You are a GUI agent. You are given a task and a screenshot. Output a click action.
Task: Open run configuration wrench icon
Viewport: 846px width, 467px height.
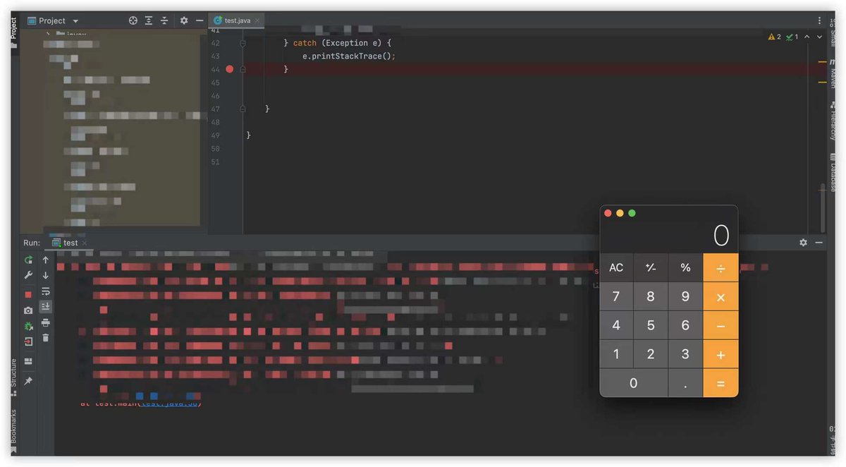[x=28, y=275]
